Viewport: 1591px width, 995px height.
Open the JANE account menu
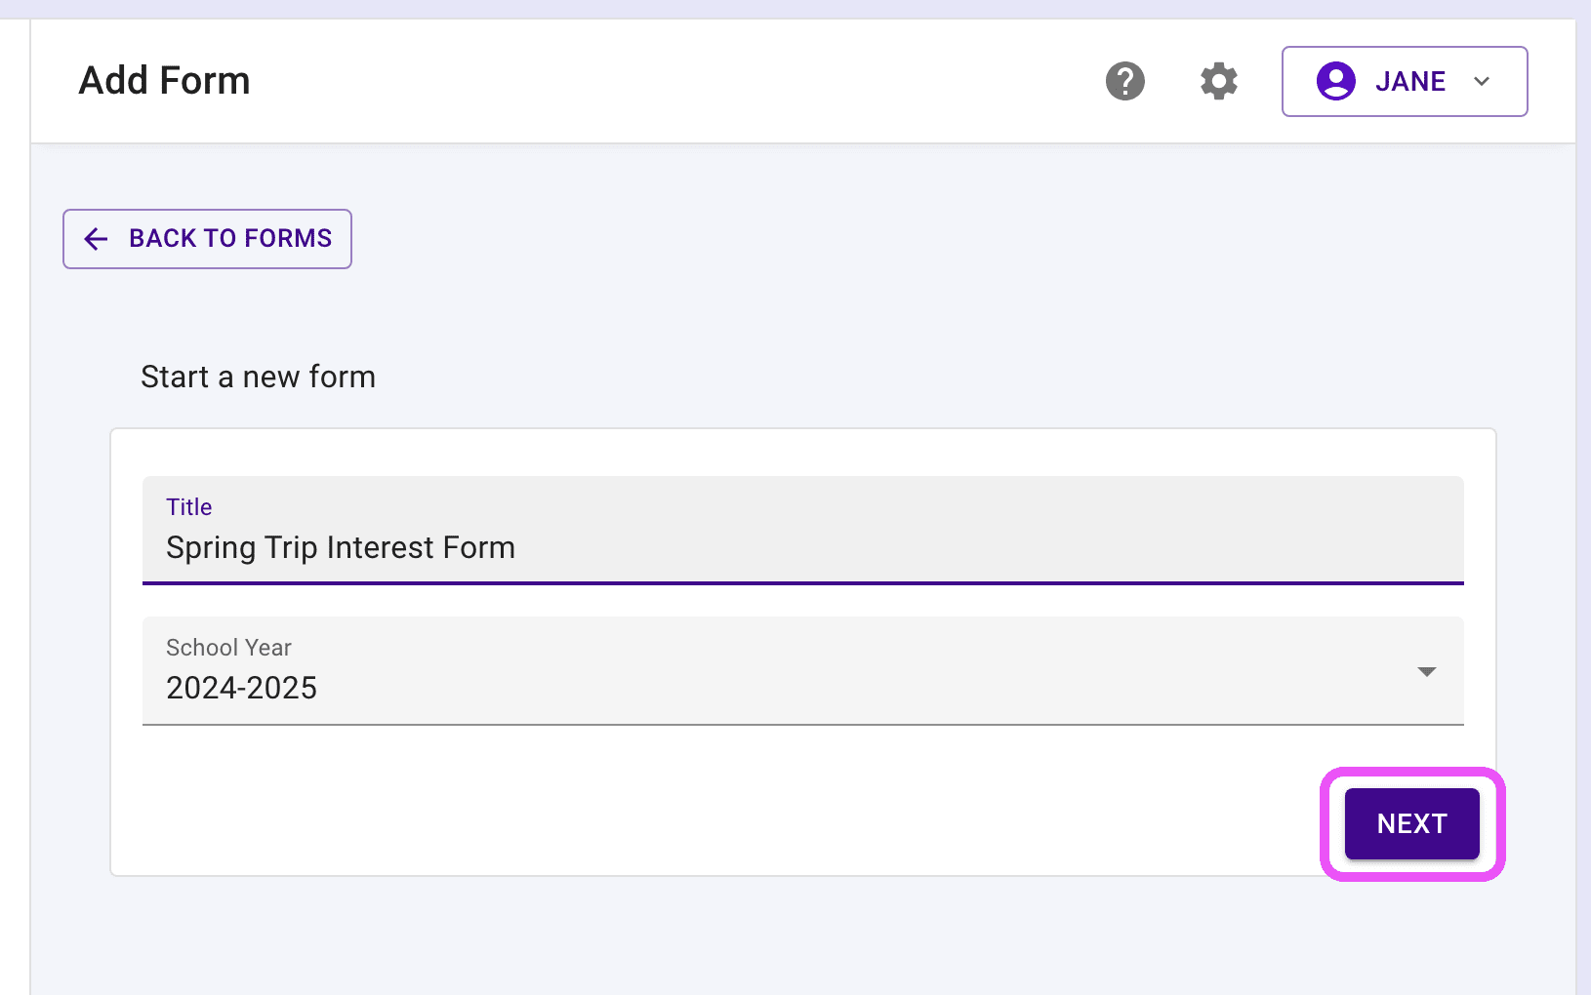(1404, 81)
